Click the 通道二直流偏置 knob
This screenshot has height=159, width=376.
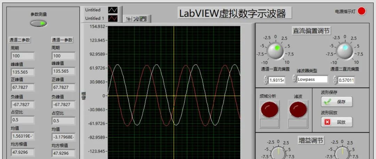click(345, 51)
